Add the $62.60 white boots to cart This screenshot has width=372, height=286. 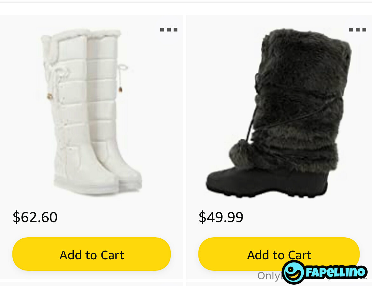click(92, 254)
